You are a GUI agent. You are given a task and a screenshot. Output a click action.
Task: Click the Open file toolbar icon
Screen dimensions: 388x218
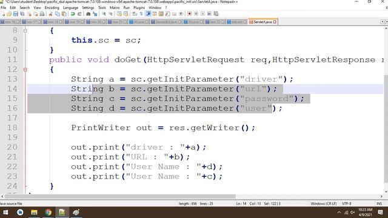9,14
